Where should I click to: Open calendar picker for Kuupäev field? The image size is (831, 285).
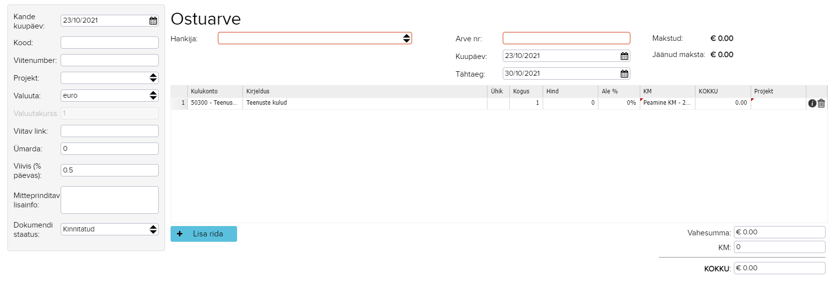pyautogui.click(x=624, y=56)
